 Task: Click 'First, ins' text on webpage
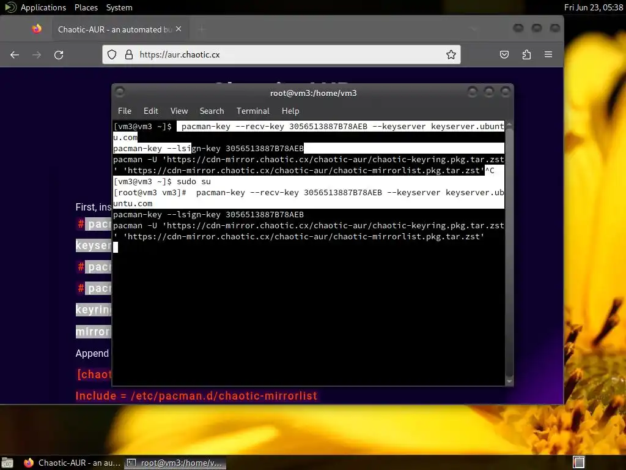[94, 207]
